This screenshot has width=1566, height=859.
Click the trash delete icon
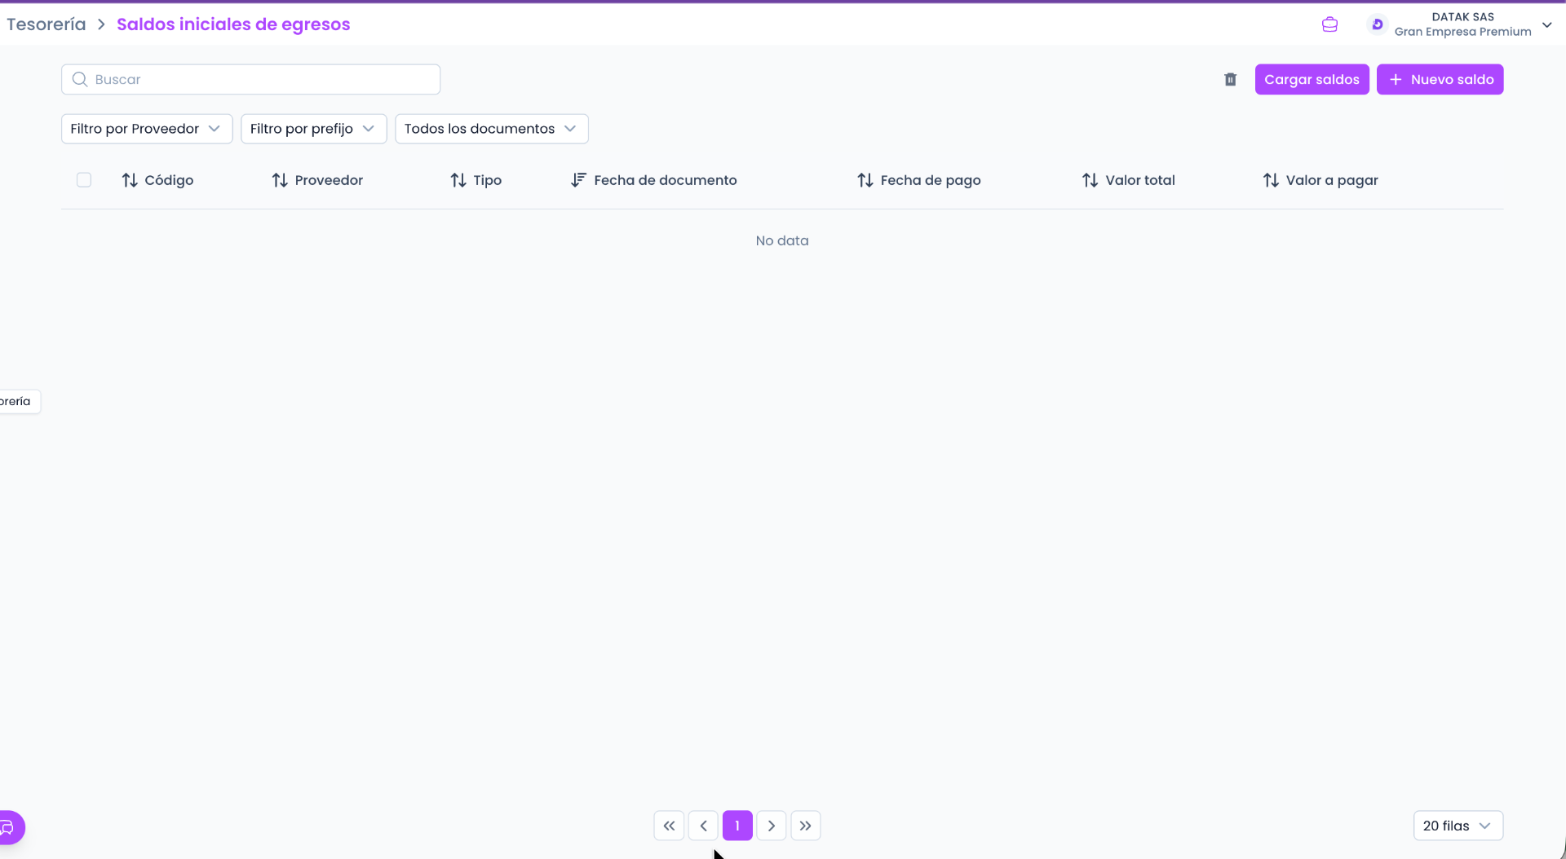pyautogui.click(x=1230, y=79)
